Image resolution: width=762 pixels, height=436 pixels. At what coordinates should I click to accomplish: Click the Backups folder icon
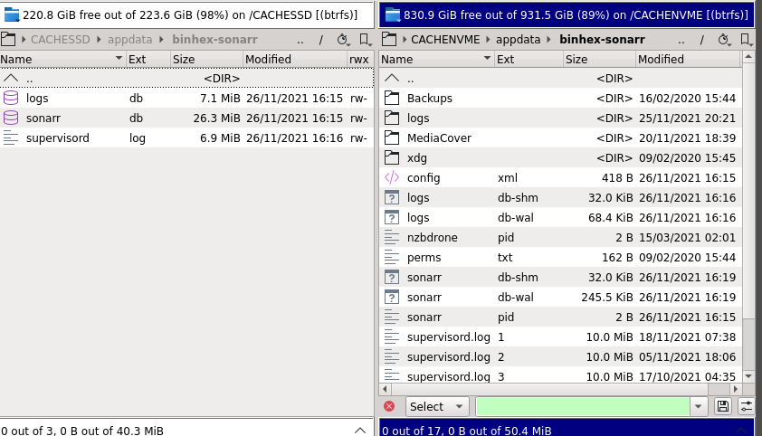click(392, 98)
